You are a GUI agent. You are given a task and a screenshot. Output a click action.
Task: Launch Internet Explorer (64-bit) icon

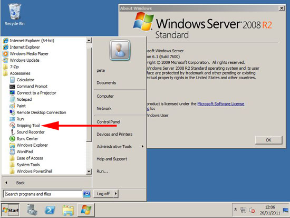coord(6,41)
